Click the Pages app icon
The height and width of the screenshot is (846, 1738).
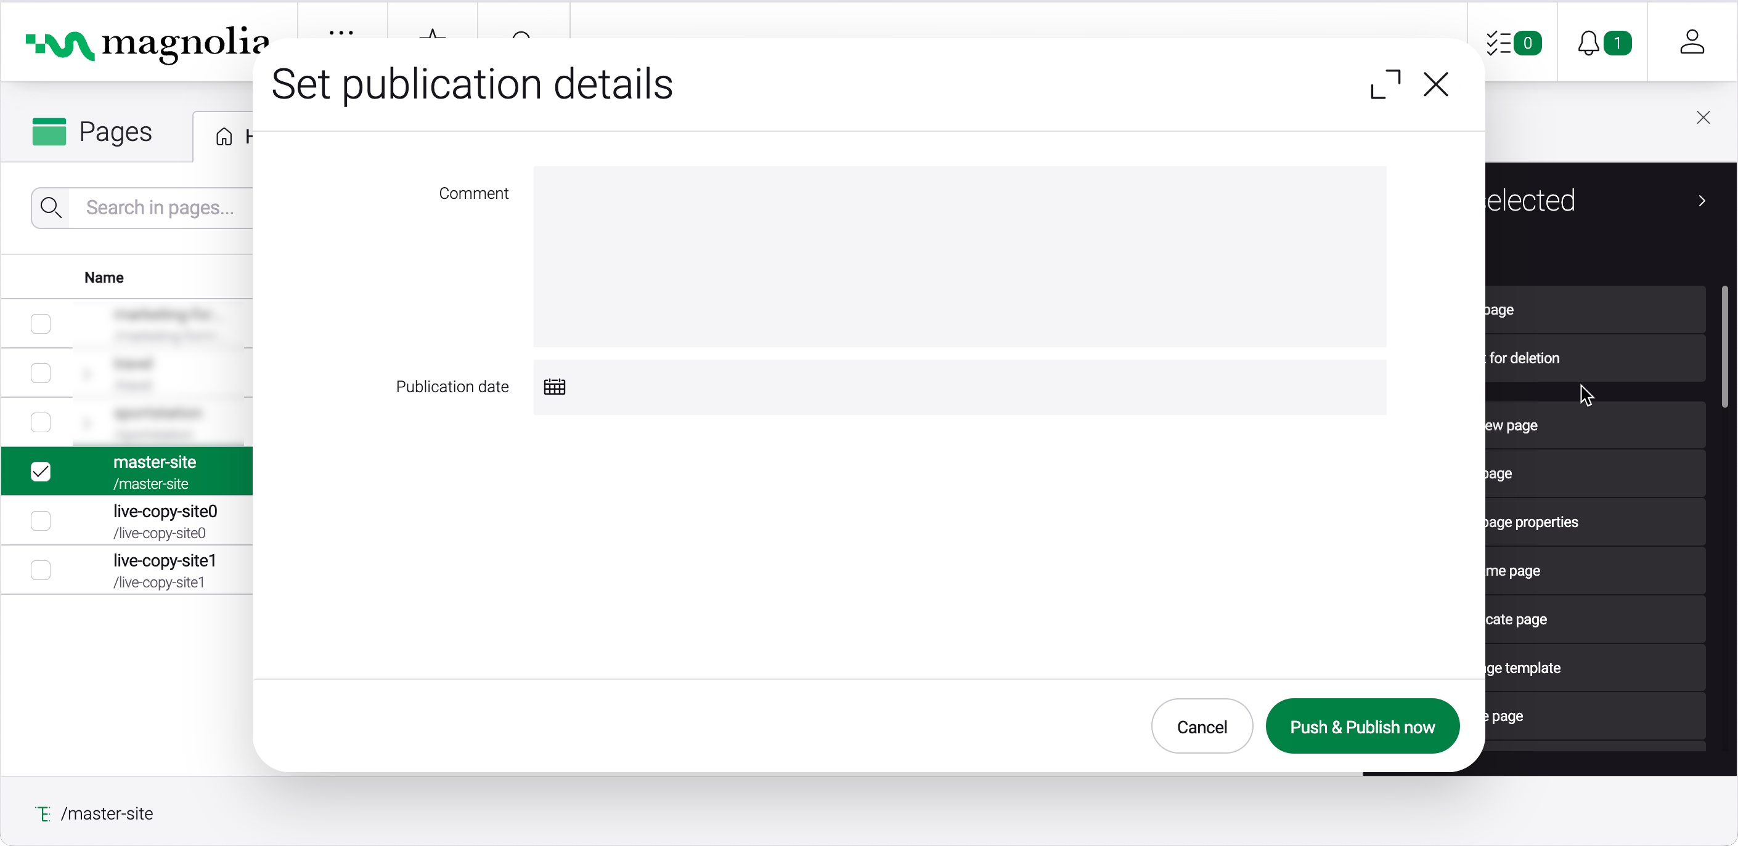click(x=49, y=132)
